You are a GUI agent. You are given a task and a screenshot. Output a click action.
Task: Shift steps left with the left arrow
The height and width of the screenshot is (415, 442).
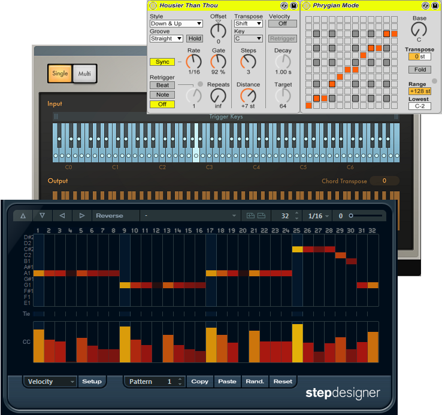pyautogui.click(x=62, y=216)
